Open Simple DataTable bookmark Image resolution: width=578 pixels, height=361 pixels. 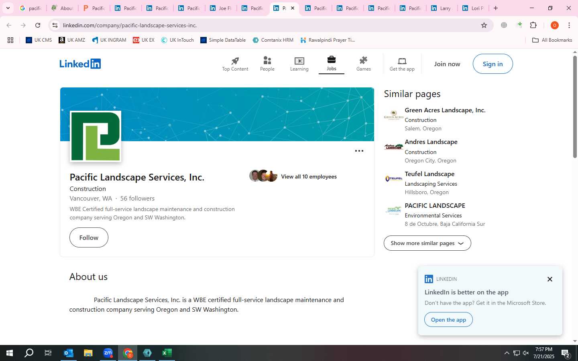coord(223,40)
